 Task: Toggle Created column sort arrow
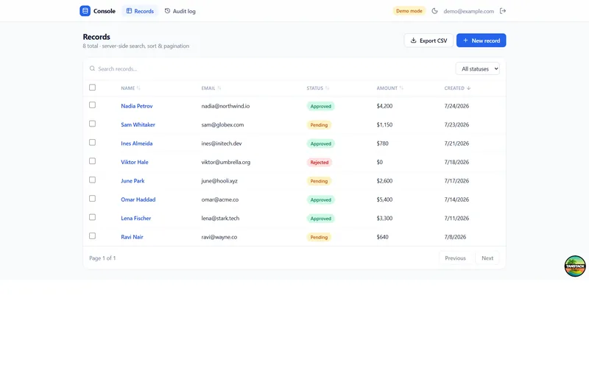[468, 88]
